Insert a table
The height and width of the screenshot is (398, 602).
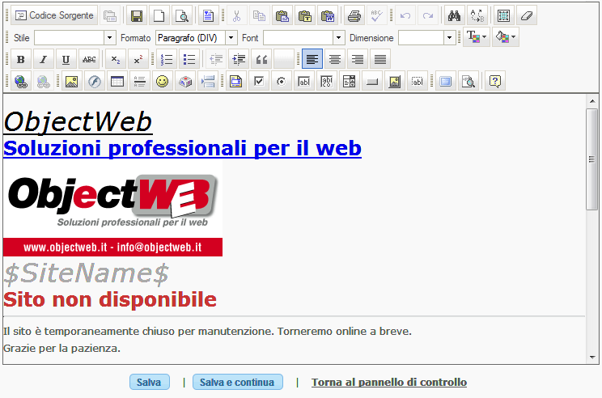tap(117, 81)
